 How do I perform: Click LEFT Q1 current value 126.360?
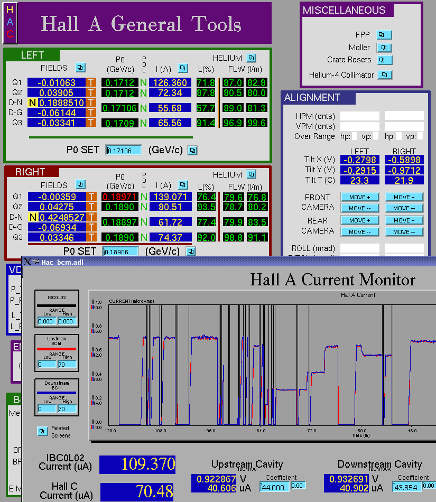[170, 82]
